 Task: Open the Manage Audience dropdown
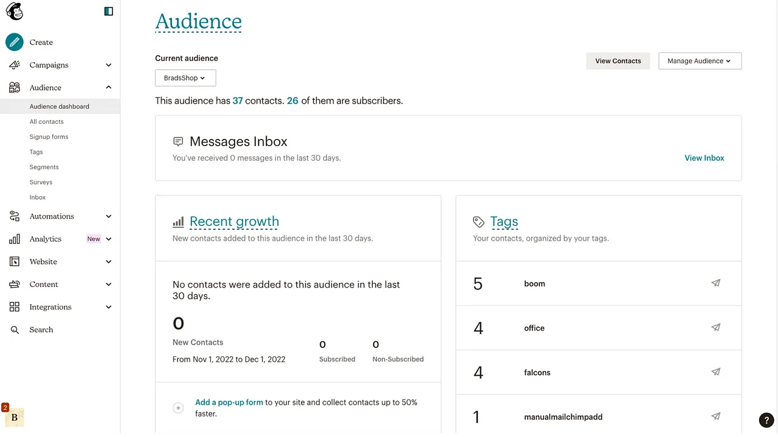click(x=700, y=61)
